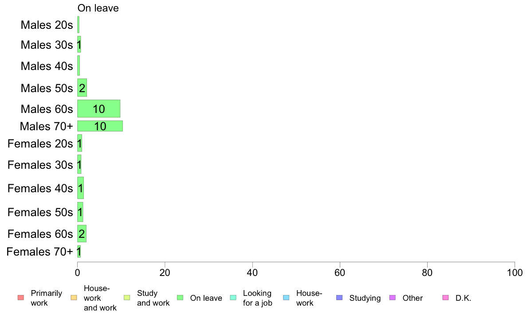Select the Females 60s bar
Screen dimensions: 527x326
point(82,234)
